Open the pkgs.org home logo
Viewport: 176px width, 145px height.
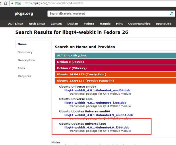pyautogui.click(x=24, y=14)
